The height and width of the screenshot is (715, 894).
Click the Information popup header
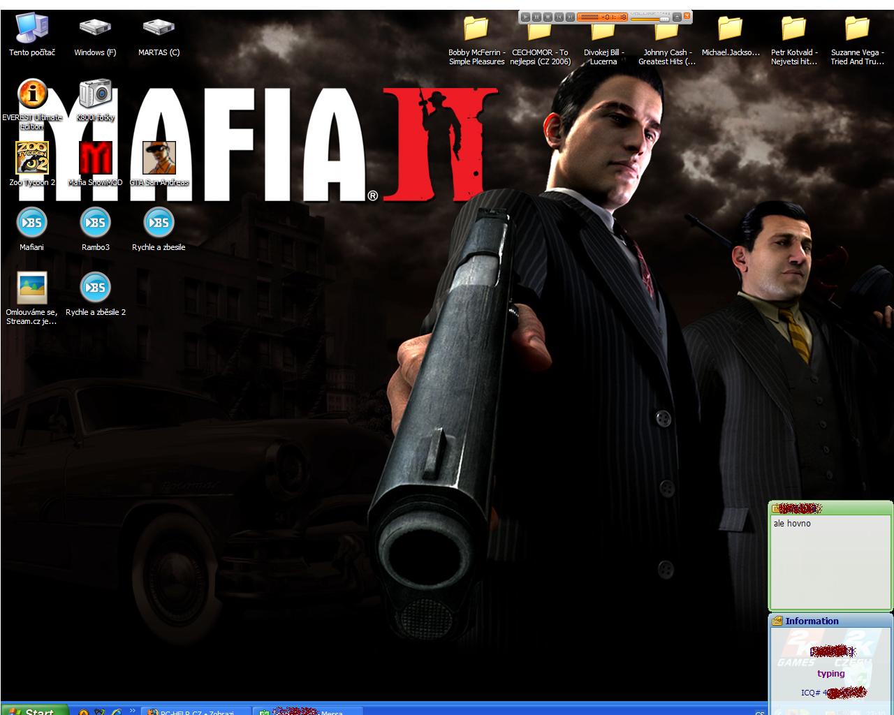(x=830, y=621)
